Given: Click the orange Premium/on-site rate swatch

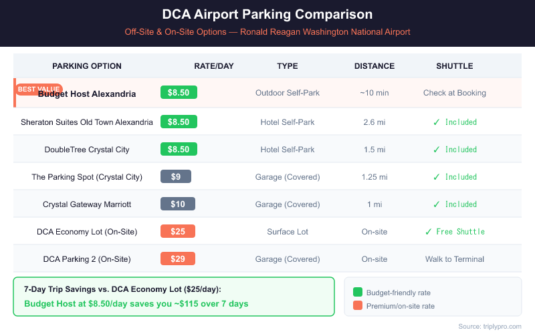Looking at the screenshot, I should [358, 305].
